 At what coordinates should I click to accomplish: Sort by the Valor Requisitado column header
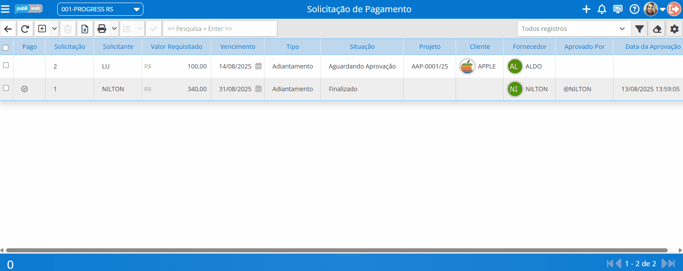point(176,47)
